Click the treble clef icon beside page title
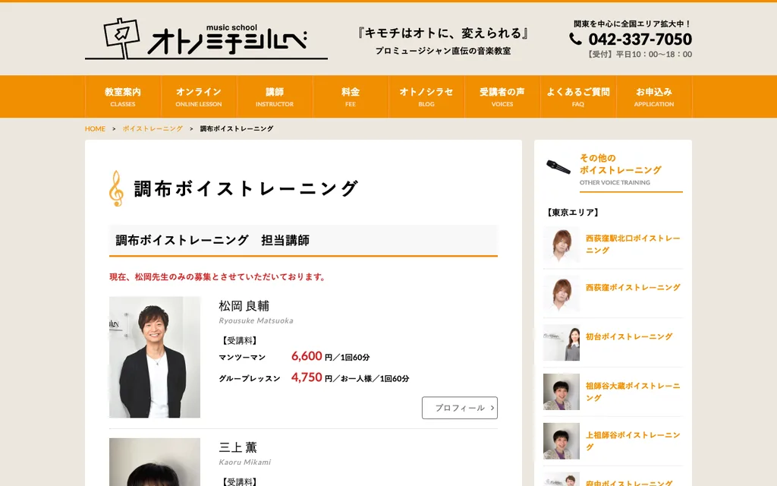This screenshot has width=777, height=486. click(116, 188)
